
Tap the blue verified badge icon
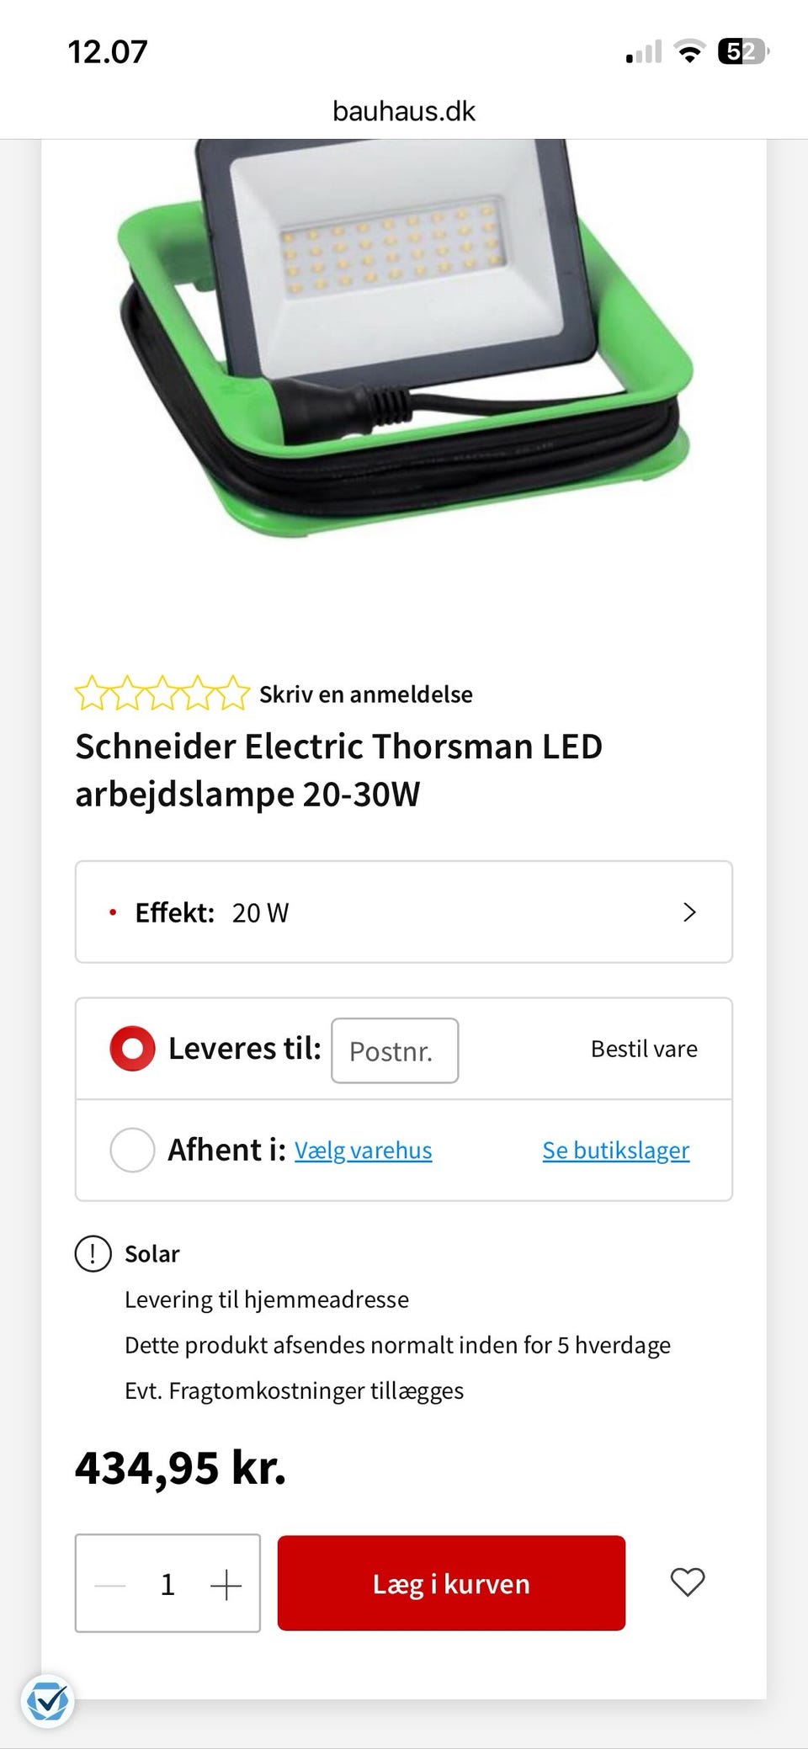[x=48, y=1703]
